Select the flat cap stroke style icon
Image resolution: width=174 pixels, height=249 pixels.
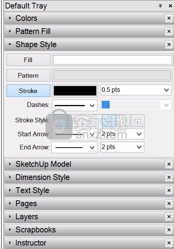109,120
